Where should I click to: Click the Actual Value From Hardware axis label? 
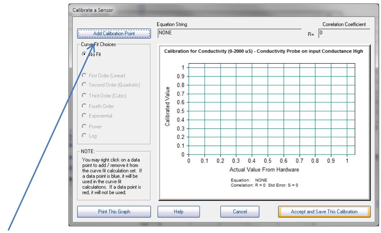coord(264,170)
